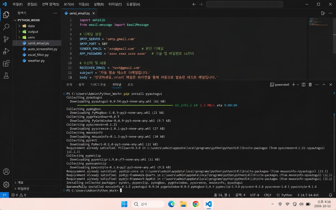This screenshot has width=336, height=210.
Task: Open Explorer panel more actions
Action: (x=55, y=13)
